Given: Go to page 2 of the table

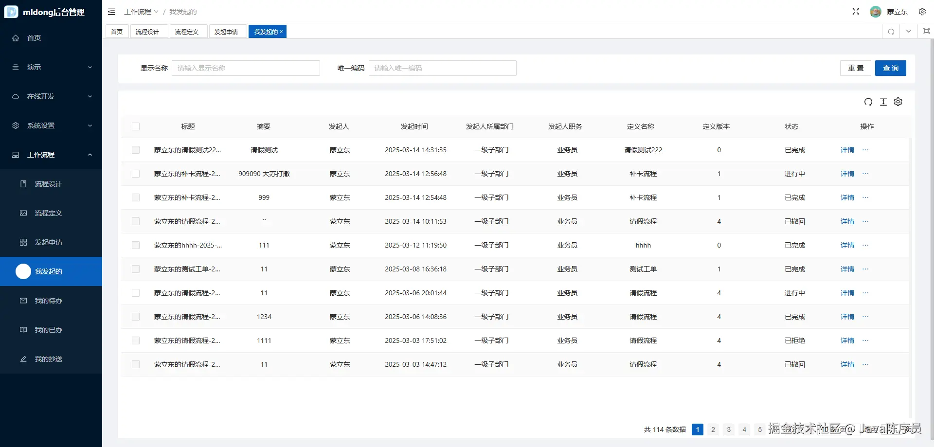Looking at the screenshot, I should (x=713, y=429).
